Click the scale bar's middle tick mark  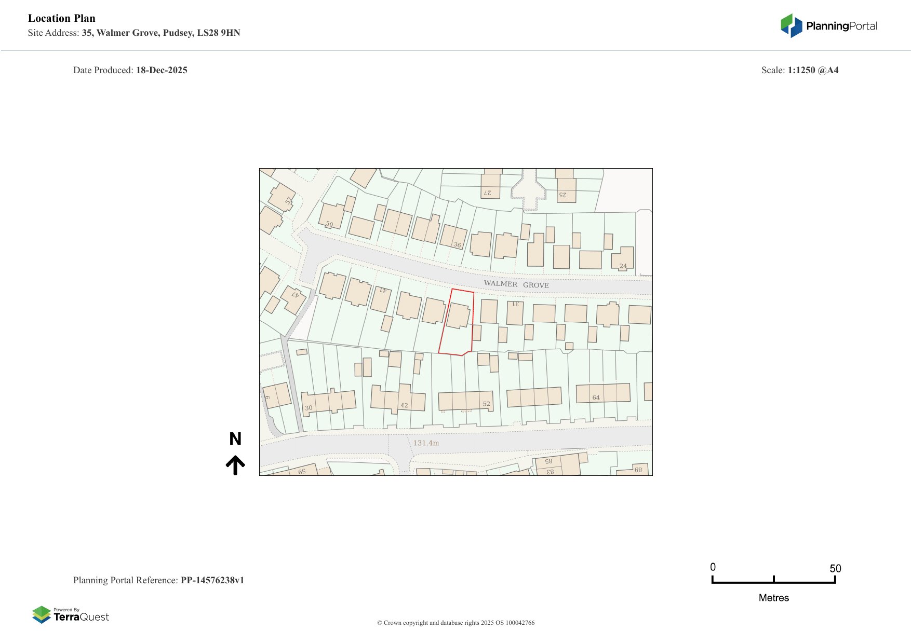[773, 579]
